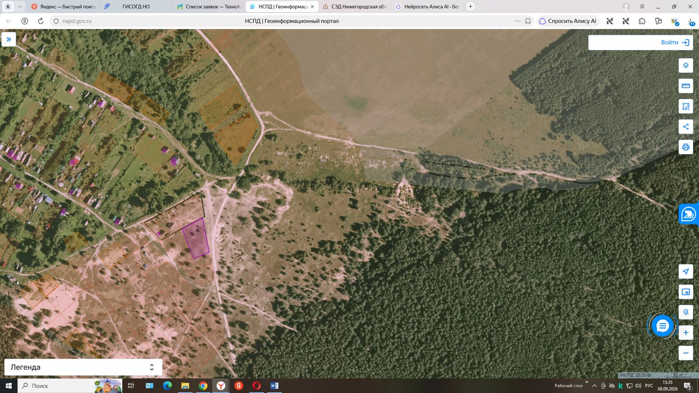Select the ruler measurement tool
Image resolution: width=699 pixels, height=393 pixels.
(x=685, y=86)
